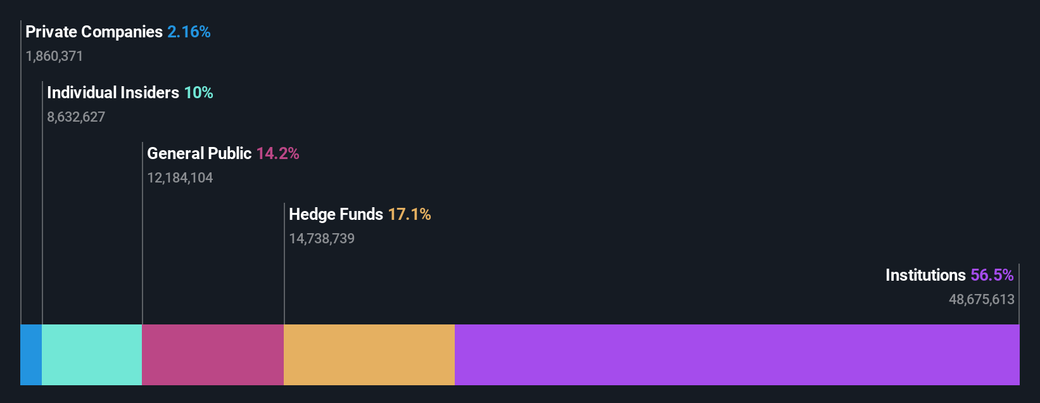
Task: Click the blue Private Companies bar segment
Action: point(31,355)
